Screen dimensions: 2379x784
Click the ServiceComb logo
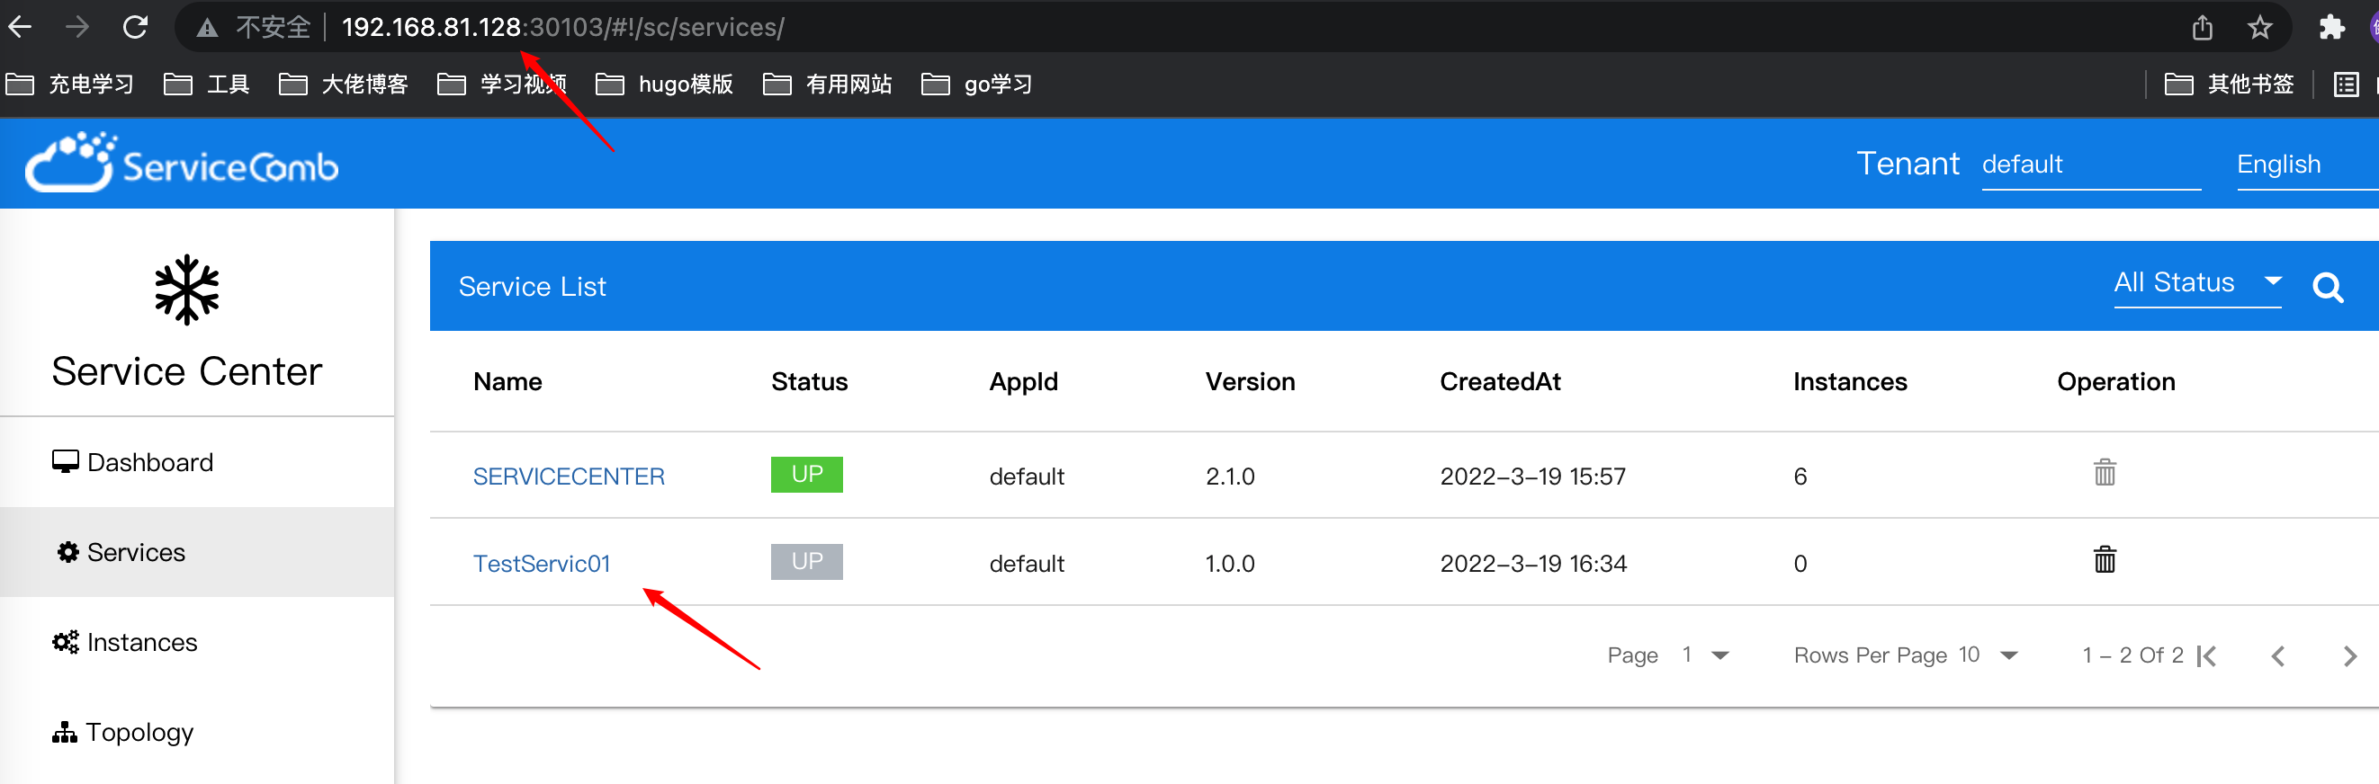(x=182, y=164)
